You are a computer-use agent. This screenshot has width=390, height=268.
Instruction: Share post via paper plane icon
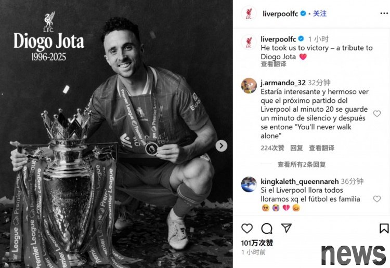287,228
